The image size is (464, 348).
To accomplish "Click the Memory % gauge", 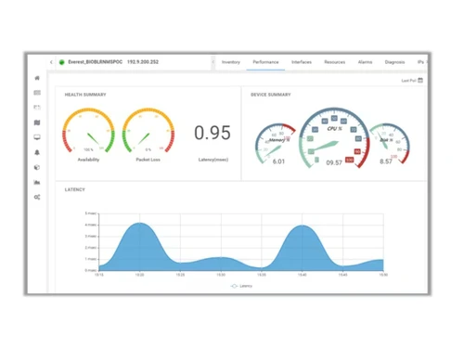I will [x=275, y=143].
